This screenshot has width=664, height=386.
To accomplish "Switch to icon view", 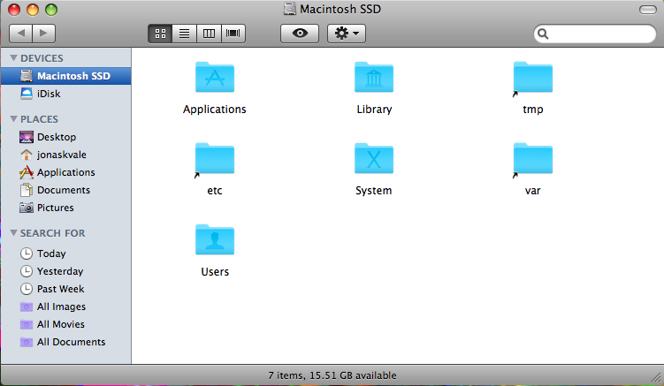I will (160, 34).
